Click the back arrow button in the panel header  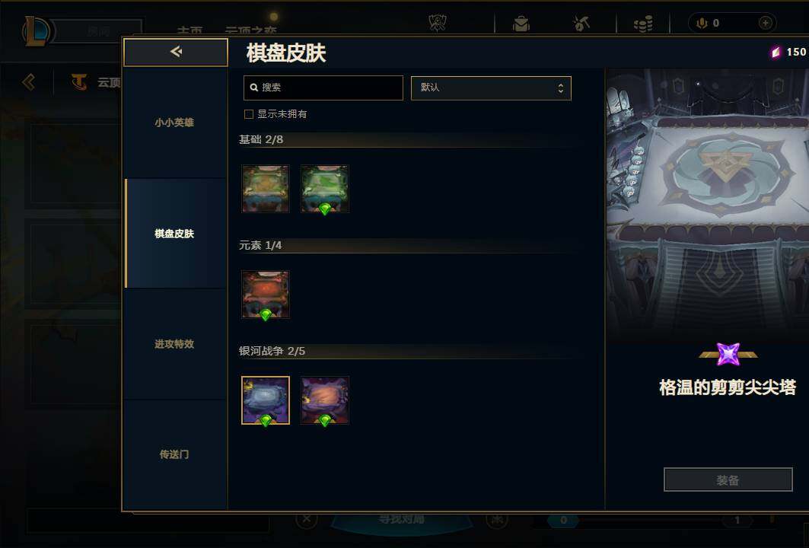tap(176, 52)
